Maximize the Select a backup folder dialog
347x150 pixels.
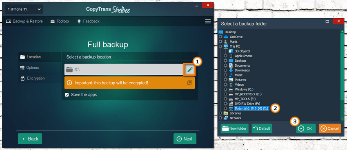327,22
